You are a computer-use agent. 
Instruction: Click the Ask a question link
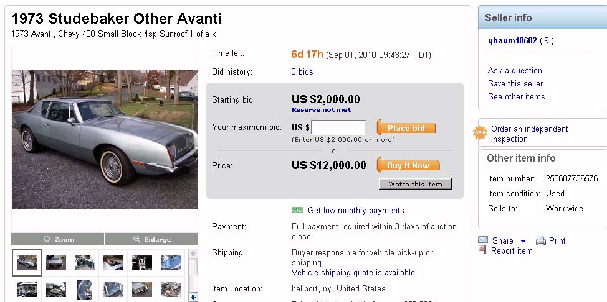tap(515, 71)
